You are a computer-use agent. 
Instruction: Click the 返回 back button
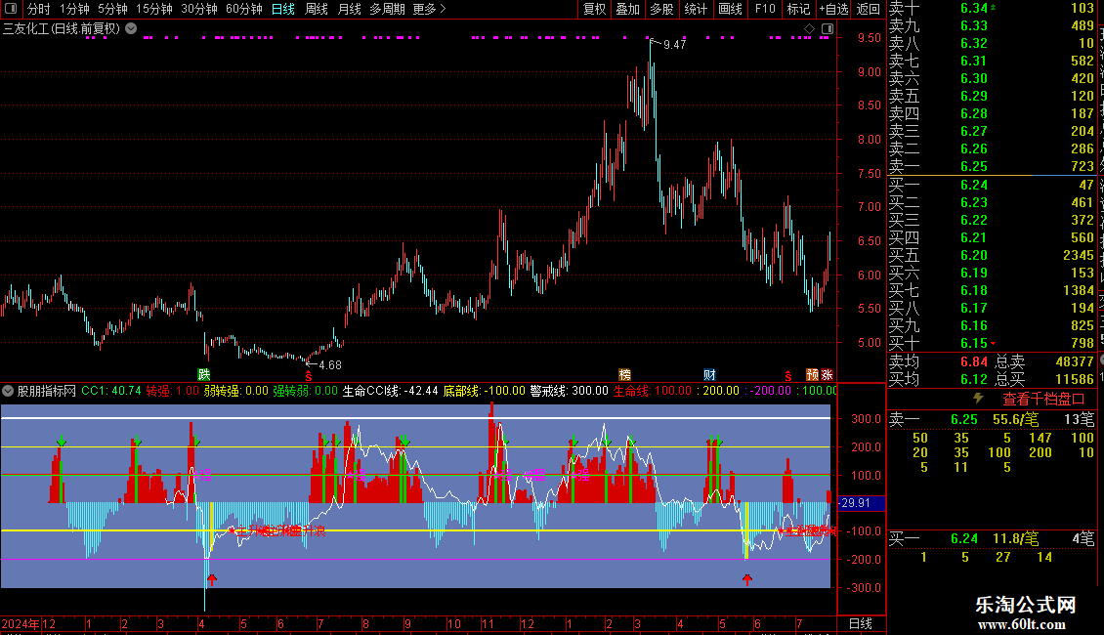[869, 9]
